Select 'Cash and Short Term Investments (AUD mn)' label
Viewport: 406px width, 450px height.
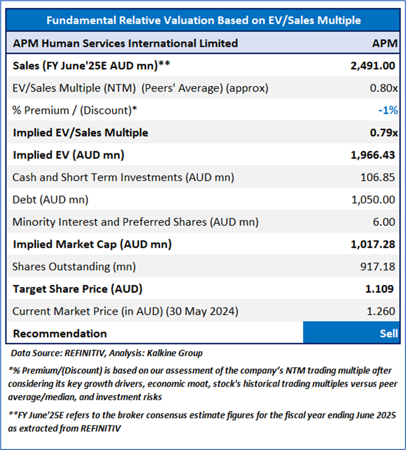pyautogui.click(x=123, y=178)
